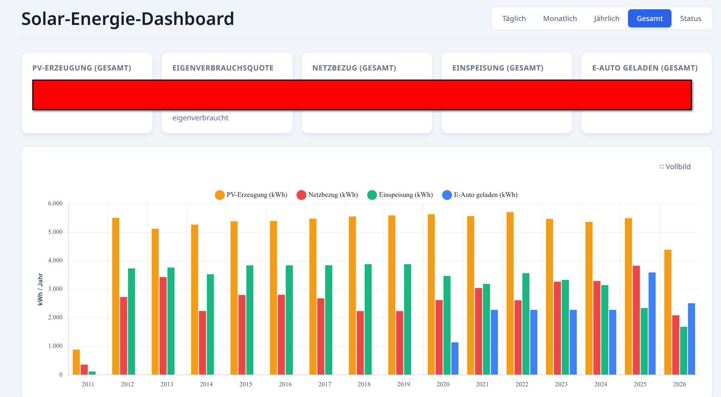The height and width of the screenshot is (397, 721).
Task: Click the red Netzbezug bar for 2013
Action: (x=163, y=326)
